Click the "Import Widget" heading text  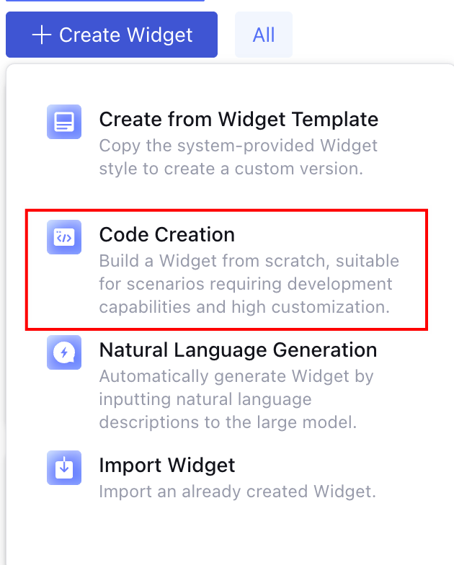pyautogui.click(x=167, y=466)
